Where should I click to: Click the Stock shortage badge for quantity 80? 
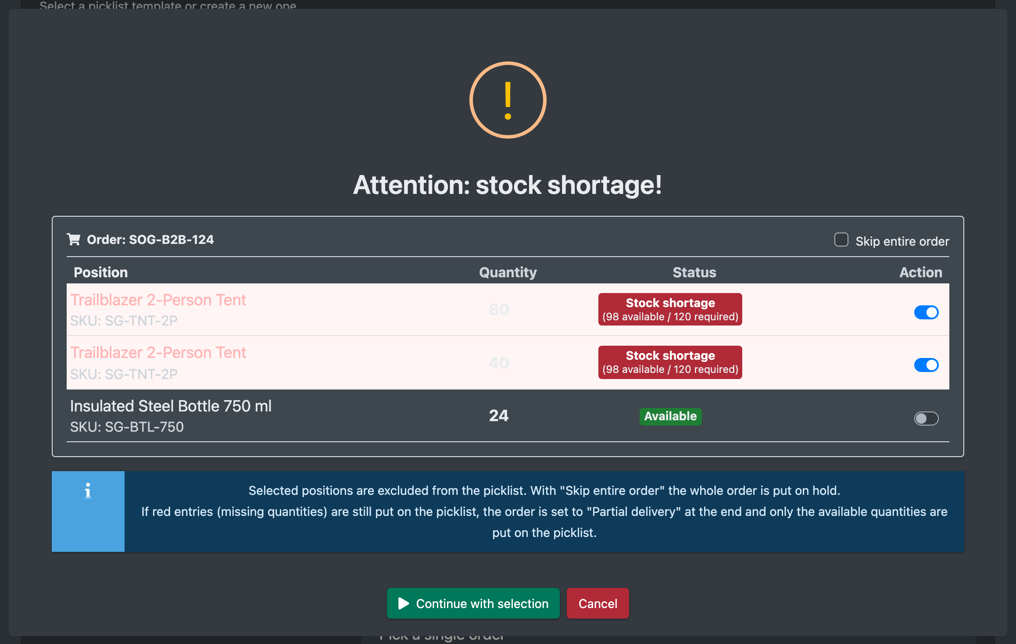(670, 309)
